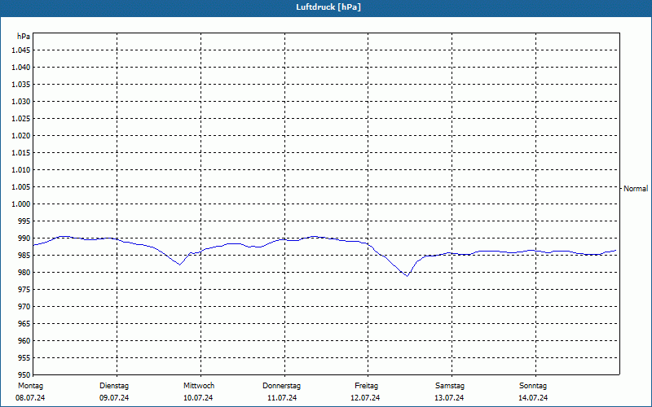Click the 955 axis value
The height and width of the screenshot is (407, 652).
pyautogui.click(x=24, y=357)
